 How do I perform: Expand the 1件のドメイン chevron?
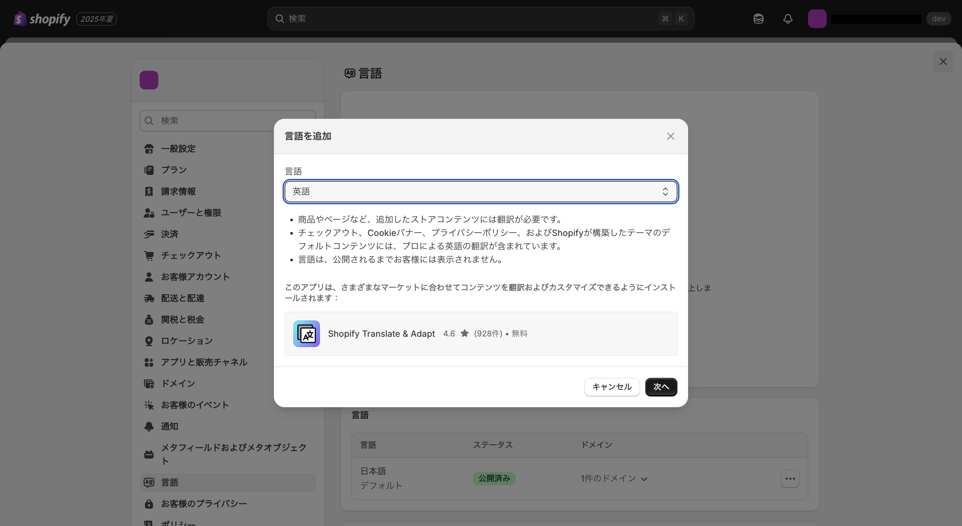644,479
